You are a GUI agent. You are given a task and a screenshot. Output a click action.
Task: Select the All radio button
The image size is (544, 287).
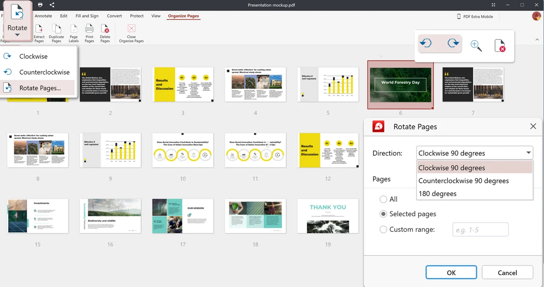coord(384,199)
